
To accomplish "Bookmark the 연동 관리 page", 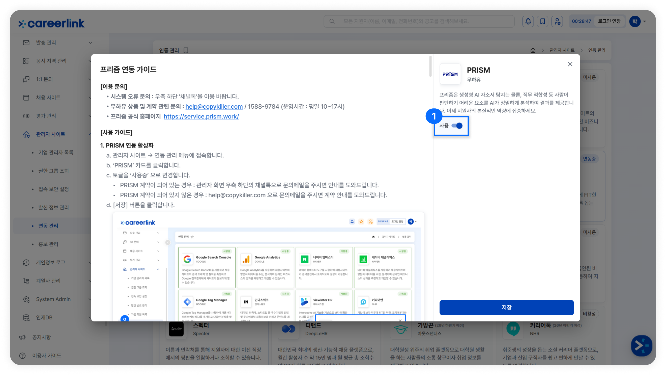I will (x=186, y=50).
